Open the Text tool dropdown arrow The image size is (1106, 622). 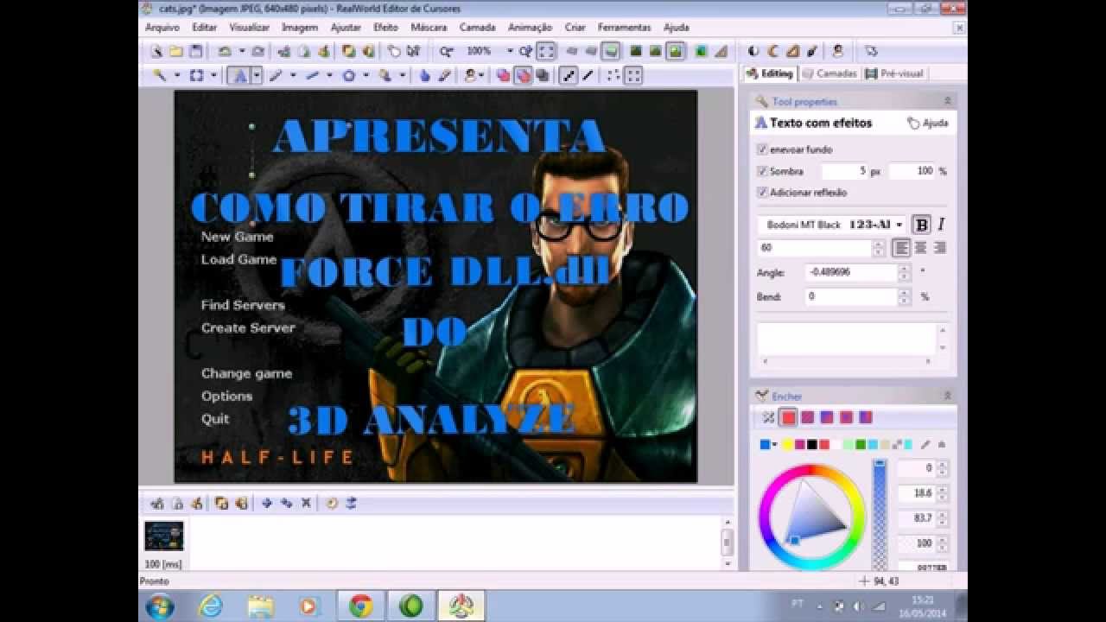pos(257,76)
